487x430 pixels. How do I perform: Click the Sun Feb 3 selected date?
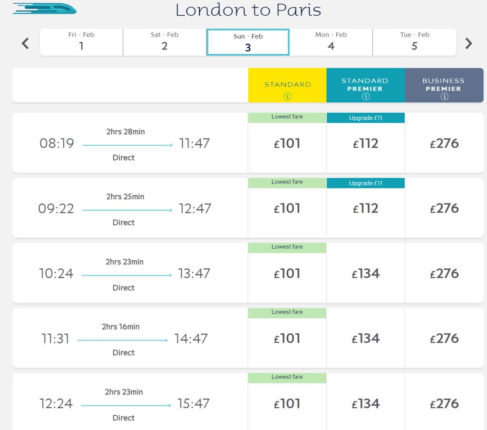[248, 42]
